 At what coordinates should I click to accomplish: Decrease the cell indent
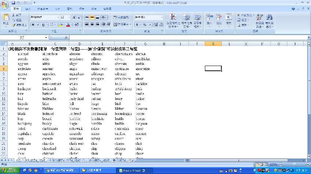coord(103,24)
